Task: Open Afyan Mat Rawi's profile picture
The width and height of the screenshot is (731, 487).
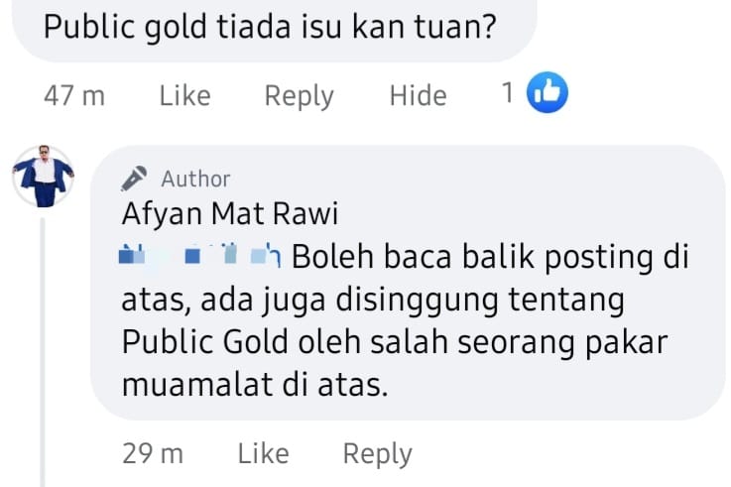Action: coord(44,176)
